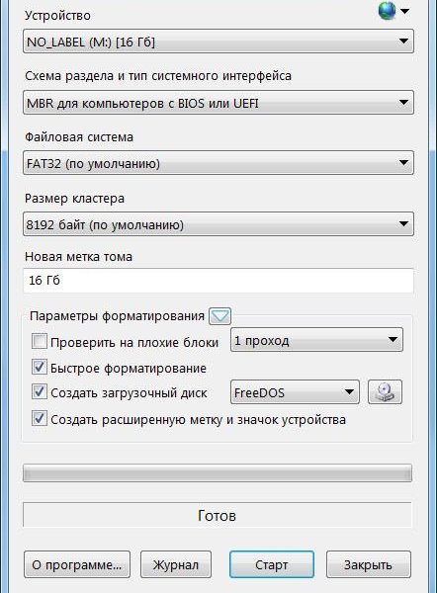Open the language arrow next to globe
The height and width of the screenshot is (593, 437).
pos(404,11)
